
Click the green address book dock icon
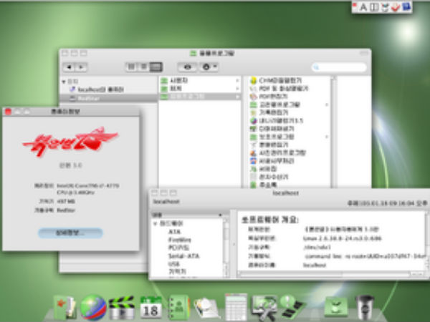[x=178, y=307]
